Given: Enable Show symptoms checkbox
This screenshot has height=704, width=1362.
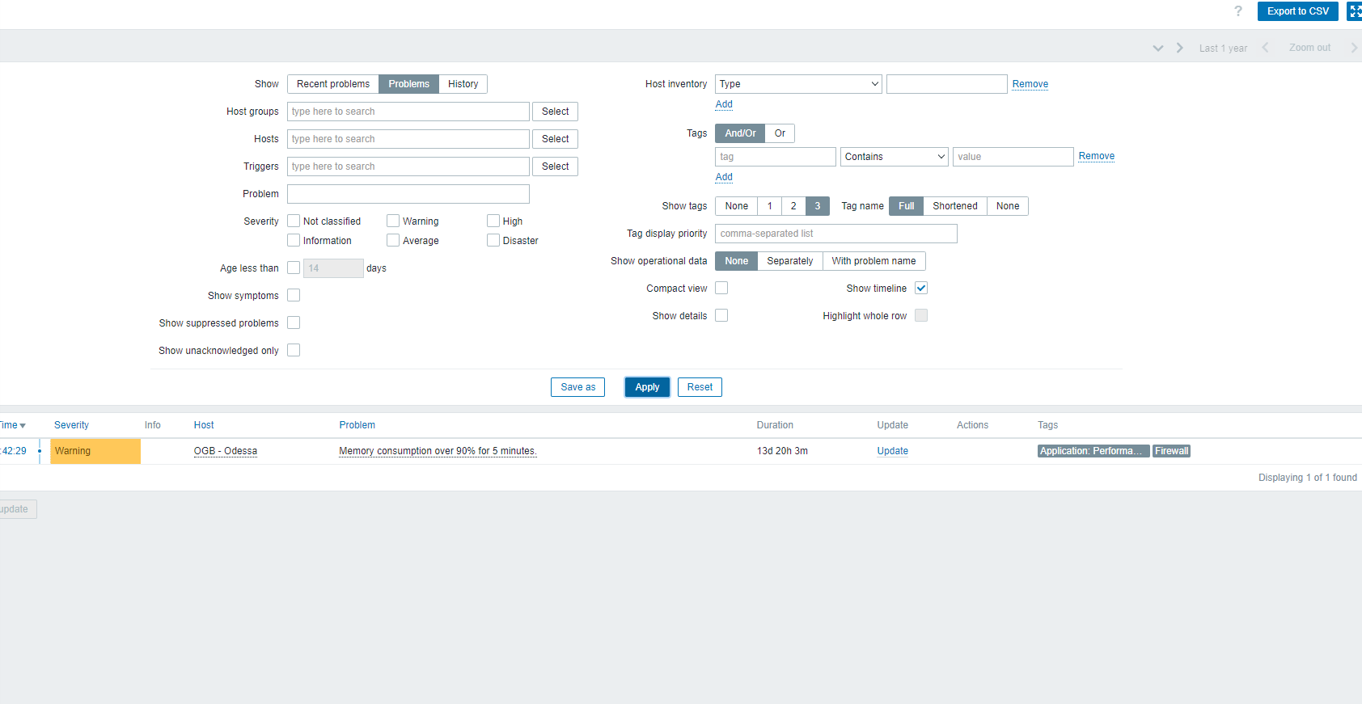Looking at the screenshot, I should pyautogui.click(x=294, y=295).
